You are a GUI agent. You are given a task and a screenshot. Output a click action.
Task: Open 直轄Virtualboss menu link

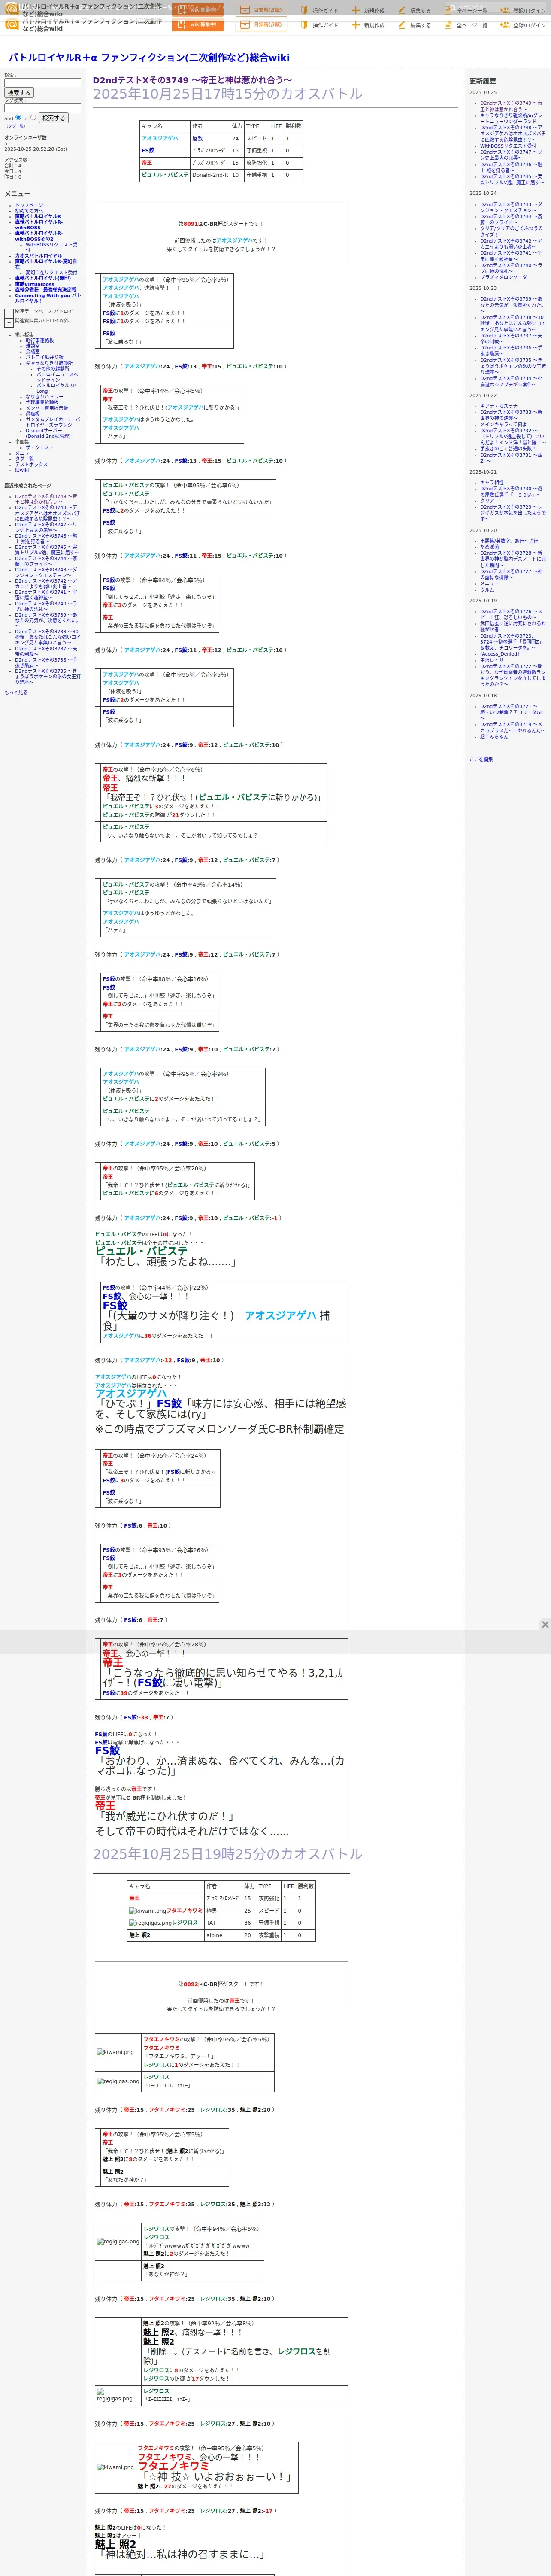35,284
